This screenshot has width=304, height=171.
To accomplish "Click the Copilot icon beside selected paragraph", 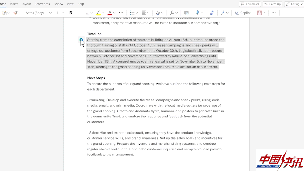I will pos(81,40).
